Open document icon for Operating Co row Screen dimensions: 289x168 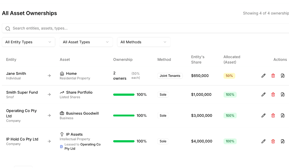(x=283, y=115)
